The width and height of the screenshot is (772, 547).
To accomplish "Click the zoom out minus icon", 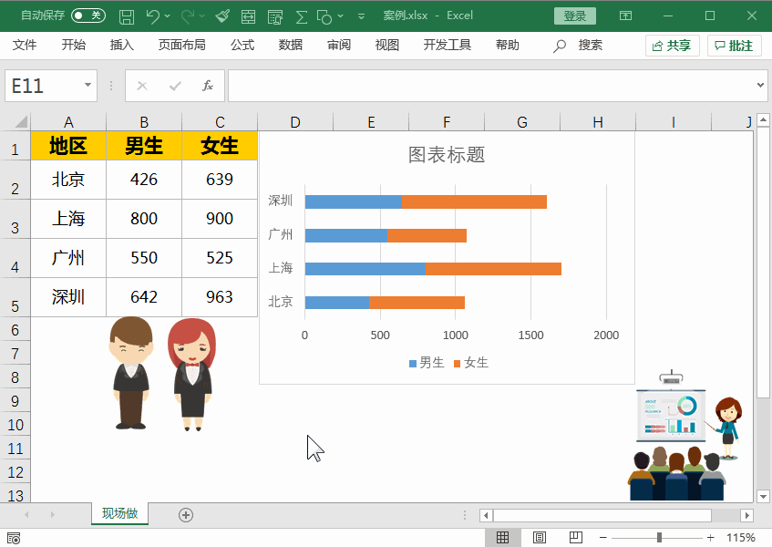I will [x=602, y=538].
